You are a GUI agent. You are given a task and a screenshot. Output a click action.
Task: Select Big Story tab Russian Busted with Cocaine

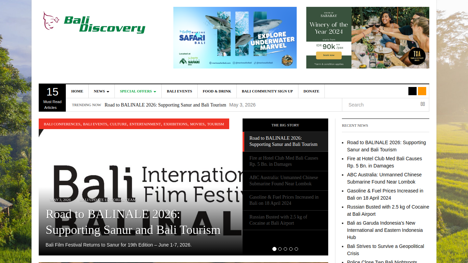click(x=285, y=220)
